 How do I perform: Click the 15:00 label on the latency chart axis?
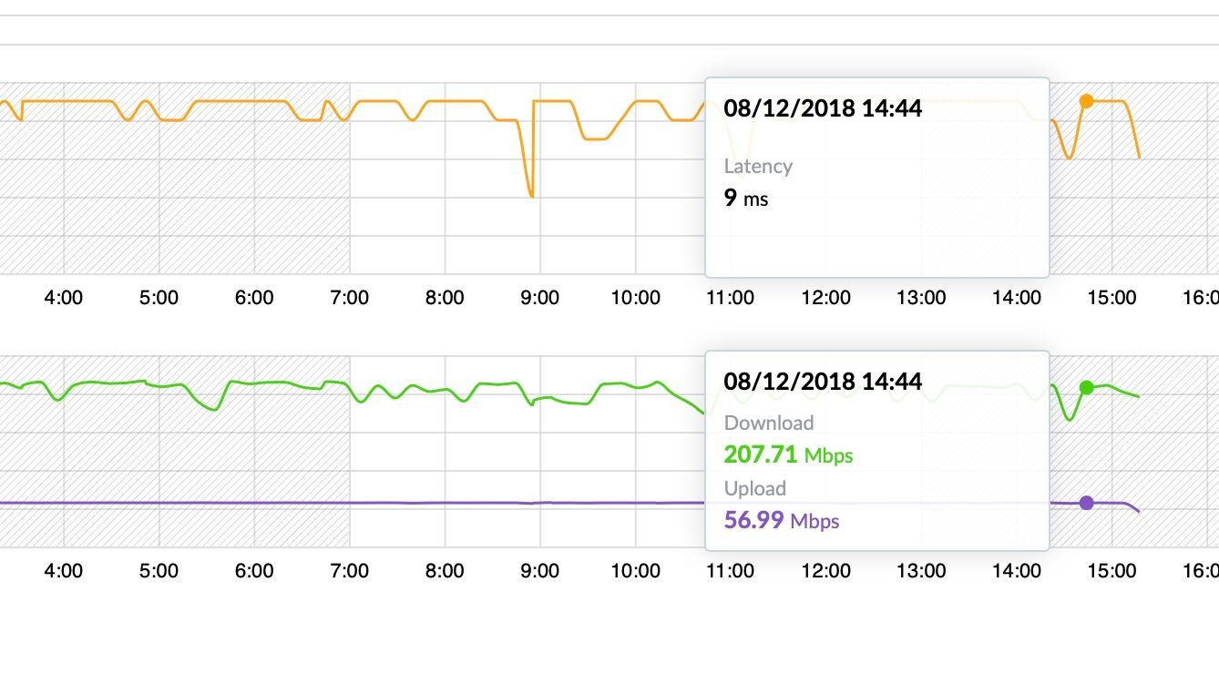coord(1111,298)
